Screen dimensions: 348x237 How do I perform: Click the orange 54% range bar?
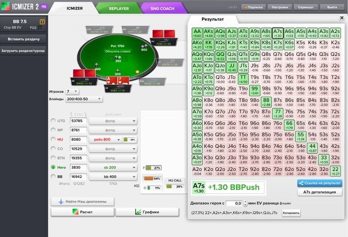pyautogui.click(x=152, y=178)
